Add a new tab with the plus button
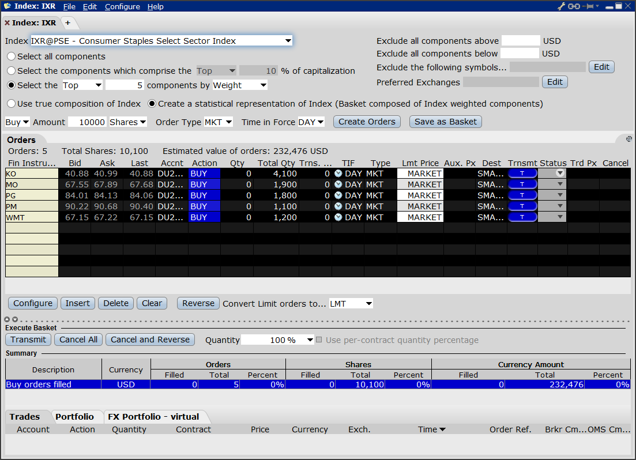Screen dimensions: 636x460 [x=67, y=22]
